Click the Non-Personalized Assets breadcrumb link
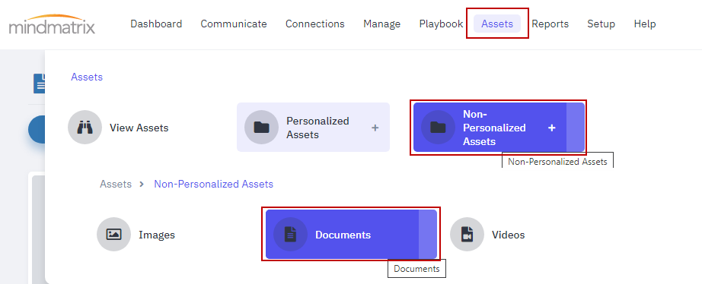 [x=213, y=184]
